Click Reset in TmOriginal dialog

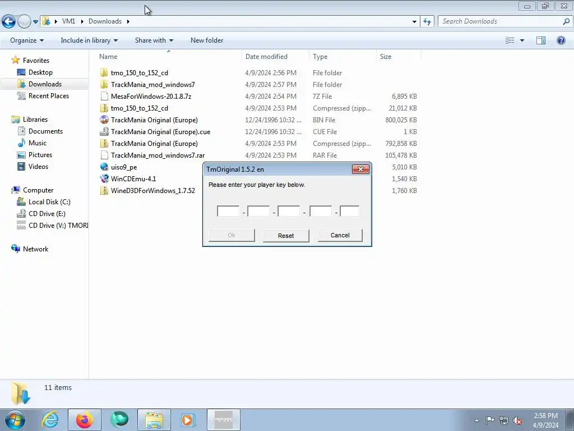(286, 236)
